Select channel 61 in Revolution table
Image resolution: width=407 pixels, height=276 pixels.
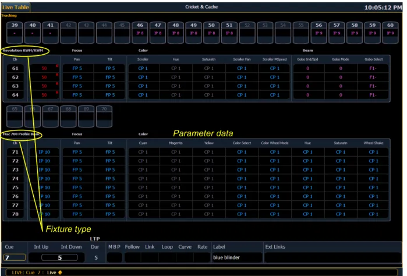(15, 68)
